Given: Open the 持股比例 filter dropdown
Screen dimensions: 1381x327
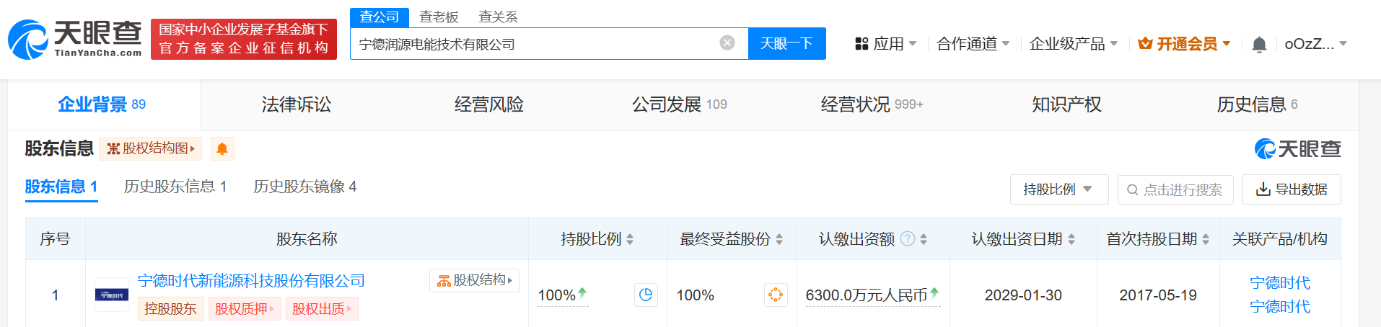Looking at the screenshot, I should (x=1059, y=189).
